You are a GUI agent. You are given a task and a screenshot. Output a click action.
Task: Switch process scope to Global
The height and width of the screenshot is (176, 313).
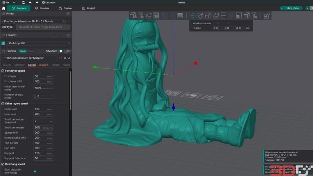[22, 51]
